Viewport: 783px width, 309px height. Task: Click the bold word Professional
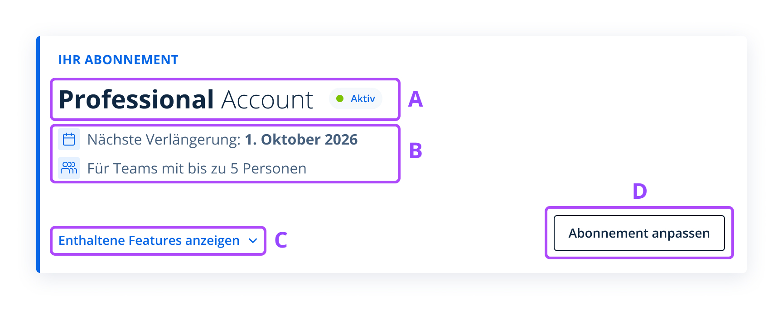point(136,99)
